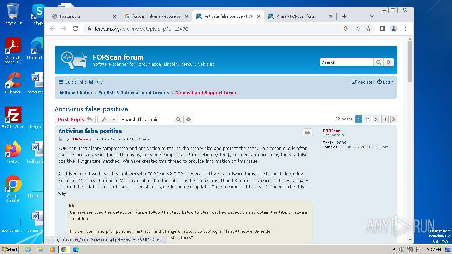Click the forum Search field in header
The height and width of the screenshot is (254, 452).
tap(346, 62)
